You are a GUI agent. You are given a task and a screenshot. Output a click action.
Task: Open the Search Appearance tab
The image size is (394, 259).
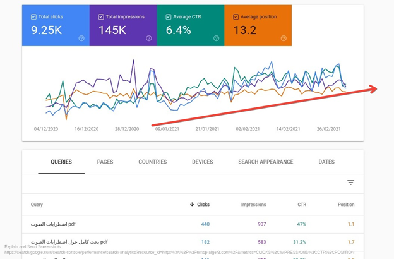[x=265, y=162]
